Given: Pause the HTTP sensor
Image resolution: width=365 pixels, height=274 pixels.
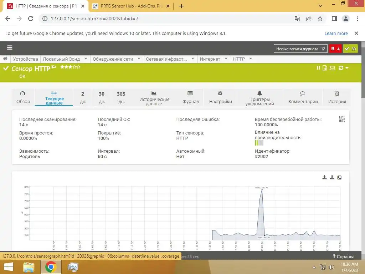Looking at the screenshot, I should pos(318,68).
